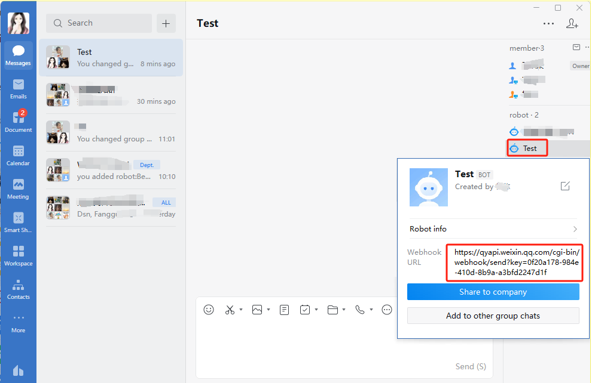Select the screenshot scissors tool
The width and height of the screenshot is (595, 383).
(230, 309)
